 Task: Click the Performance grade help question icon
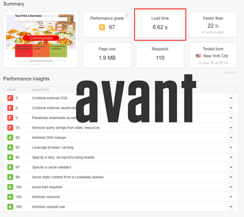127,16
